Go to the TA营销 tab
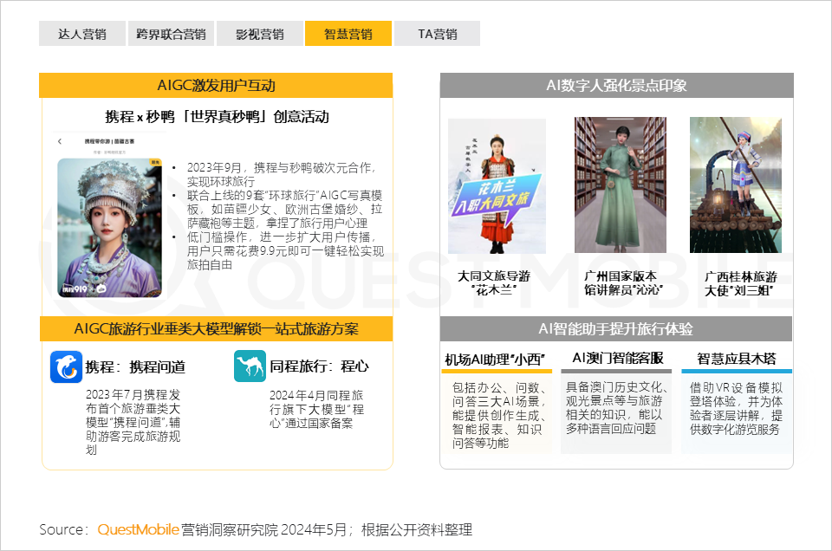Image resolution: width=832 pixels, height=551 pixels. pos(437,34)
